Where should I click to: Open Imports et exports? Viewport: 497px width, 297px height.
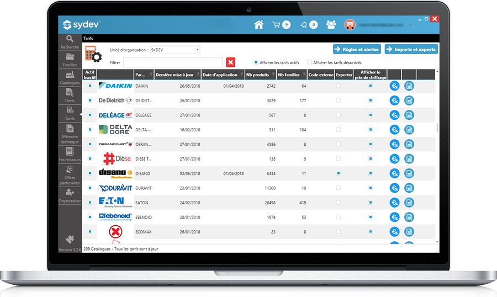point(411,49)
